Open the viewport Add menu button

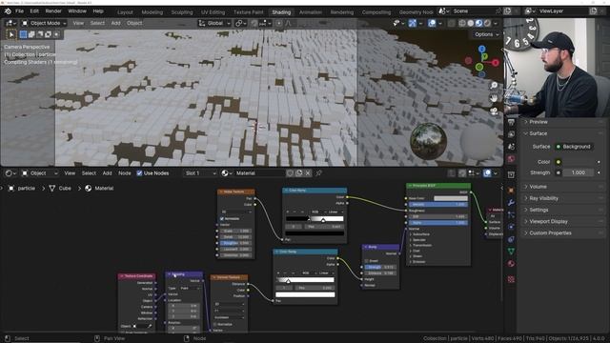click(x=115, y=23)
